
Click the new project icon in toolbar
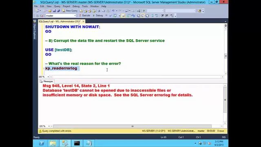pos(37,11)
